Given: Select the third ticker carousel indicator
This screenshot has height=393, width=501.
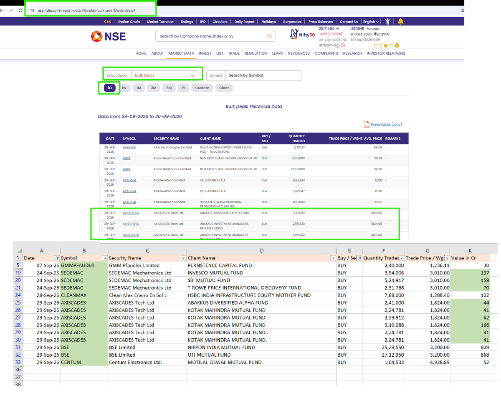Looking at the screenshot, I should [x=386, y=45].
